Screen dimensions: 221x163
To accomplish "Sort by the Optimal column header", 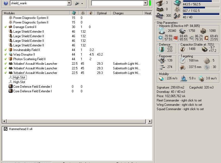I will pos(103,13).
